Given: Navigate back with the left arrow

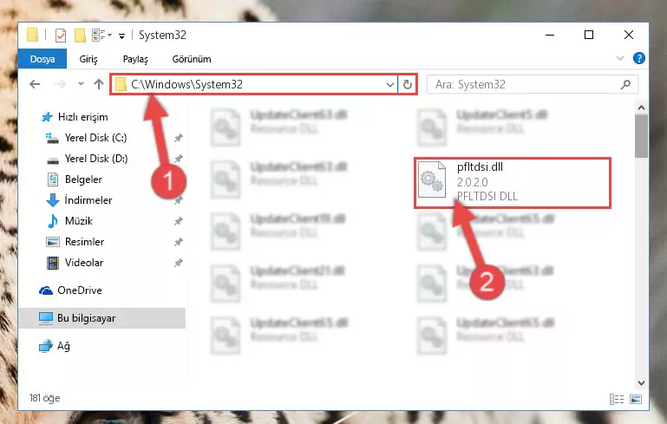Looking at the screenshot, I should pos(35,84).
